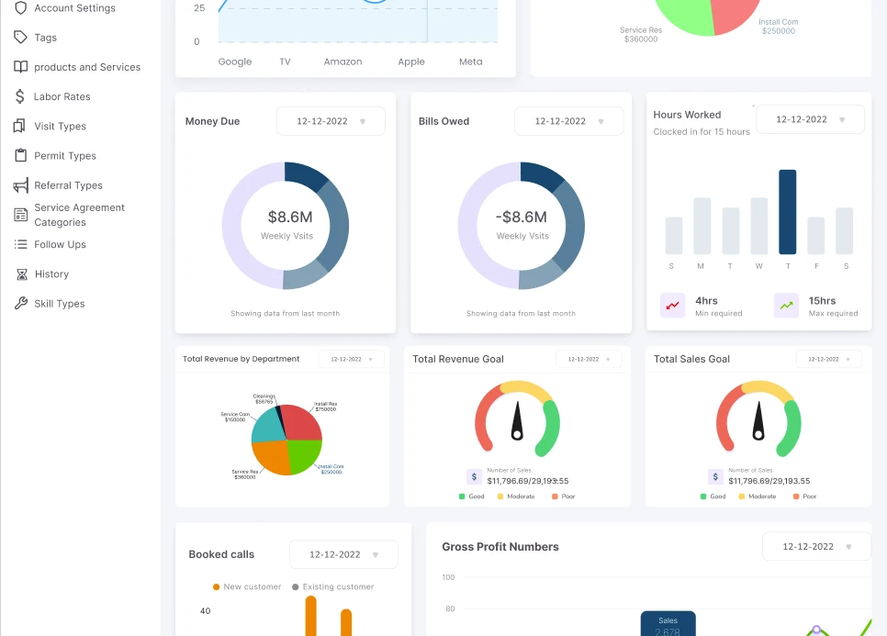
Task: Click Poor legend swatch in Sales Goal
Action: (x=796, y=497)
